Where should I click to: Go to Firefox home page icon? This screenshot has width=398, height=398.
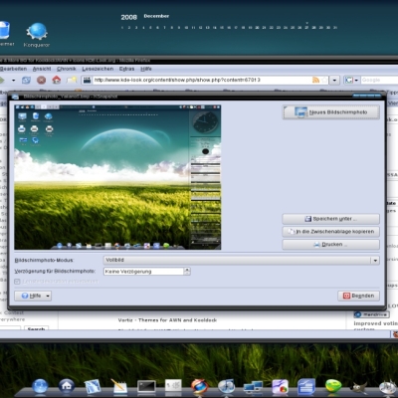[57, 80]
